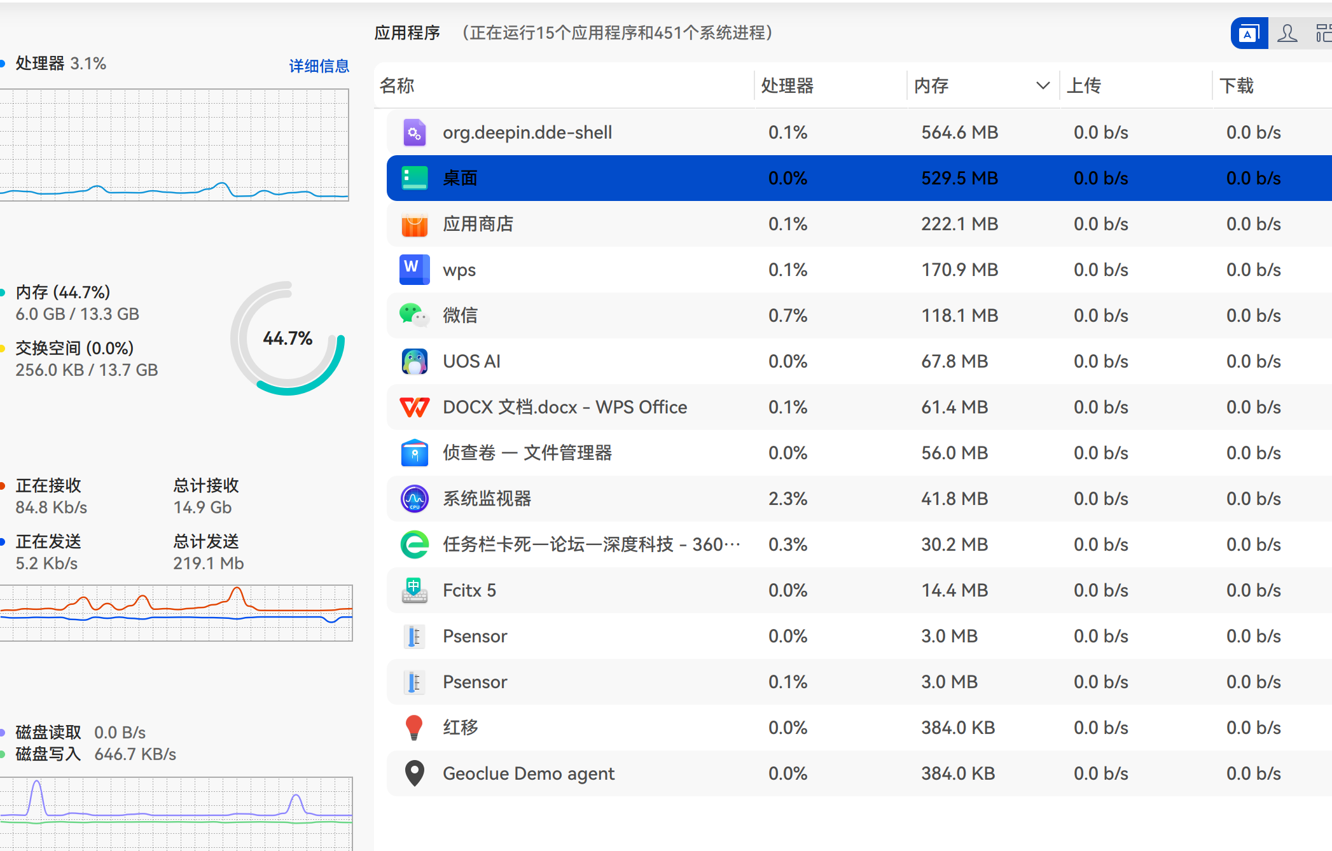Click the 交换空间 (0.0%) label
Viewport: 1332px width, 851px height.
click(74, 349)
